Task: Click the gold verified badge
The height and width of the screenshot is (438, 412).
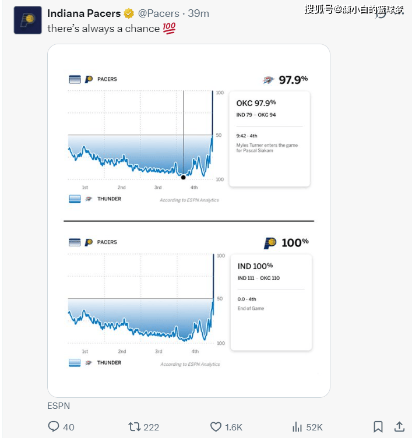Action: [x=129, y=13]
